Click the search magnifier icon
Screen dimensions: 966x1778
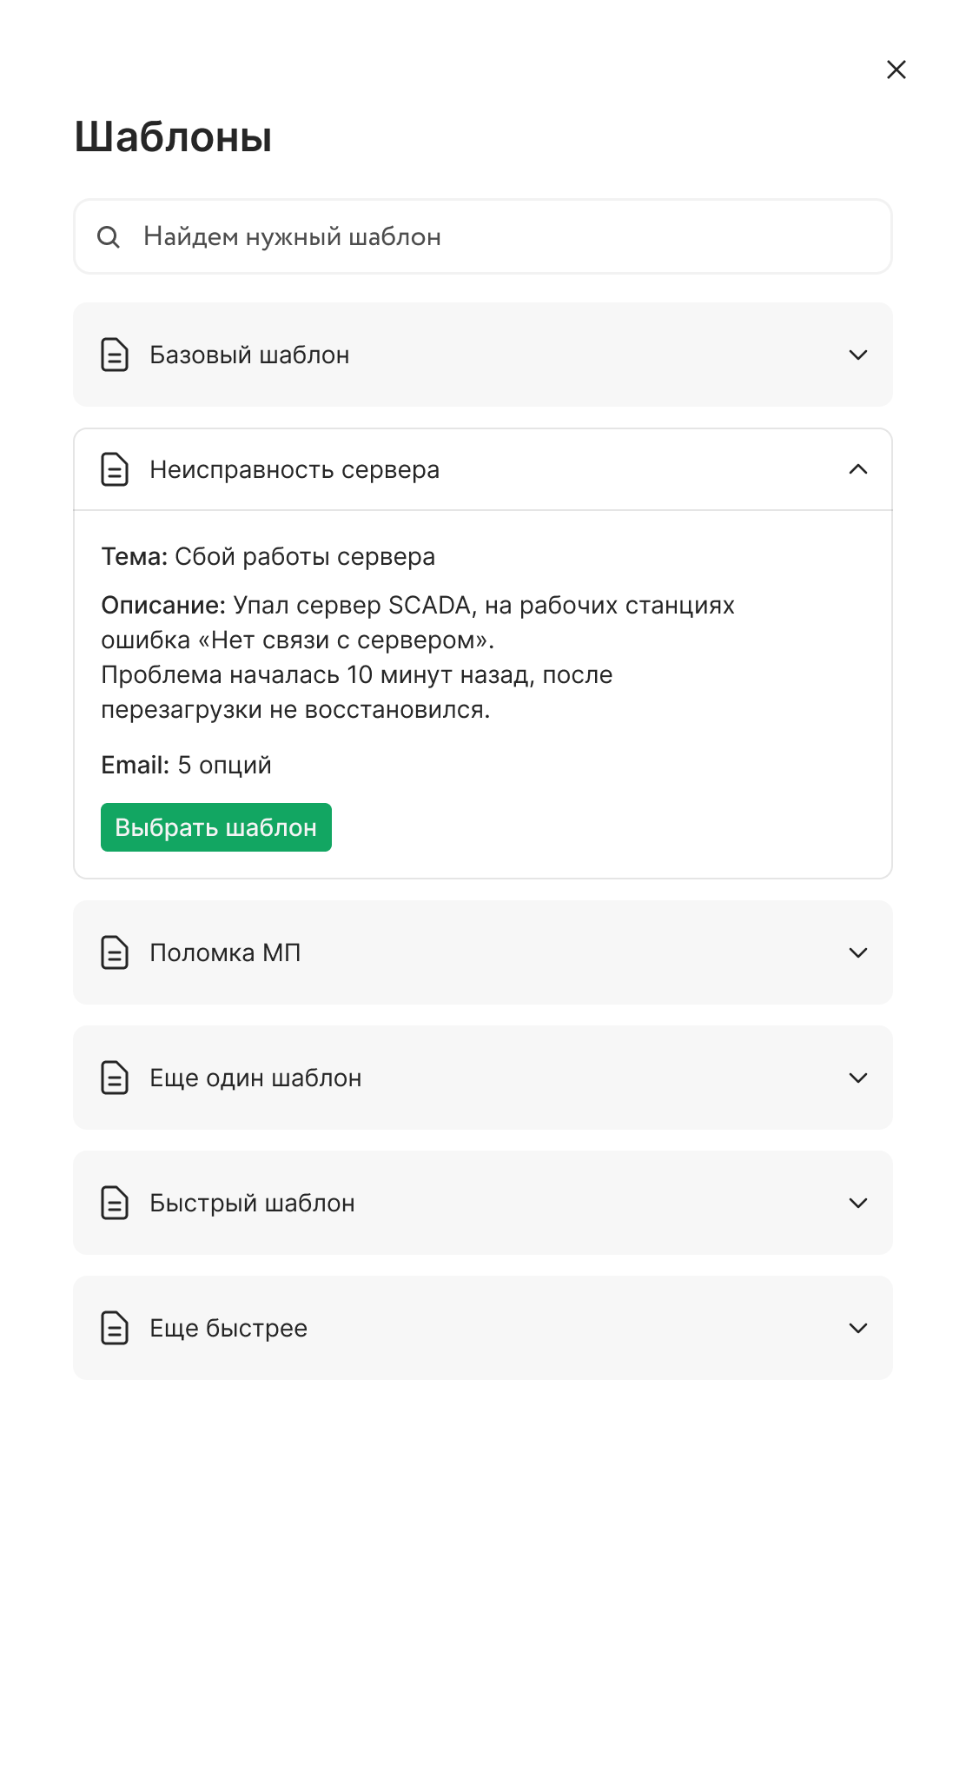click(109, 236)
